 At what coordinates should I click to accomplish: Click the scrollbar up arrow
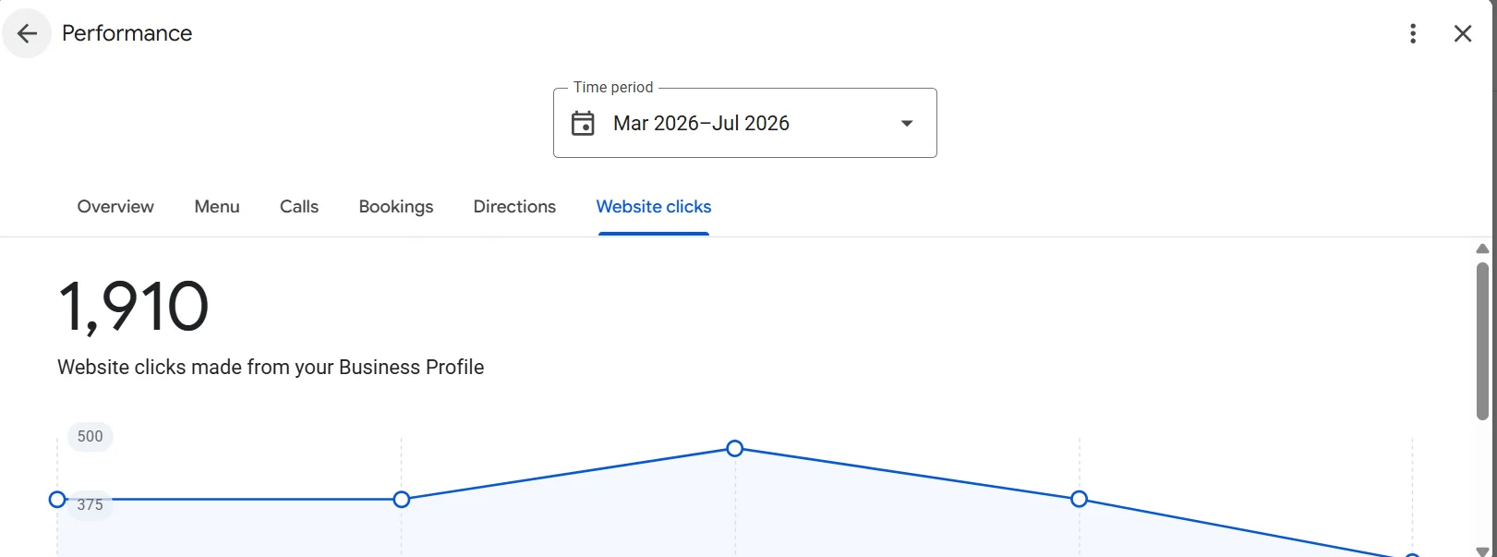tap(1482, 248)
